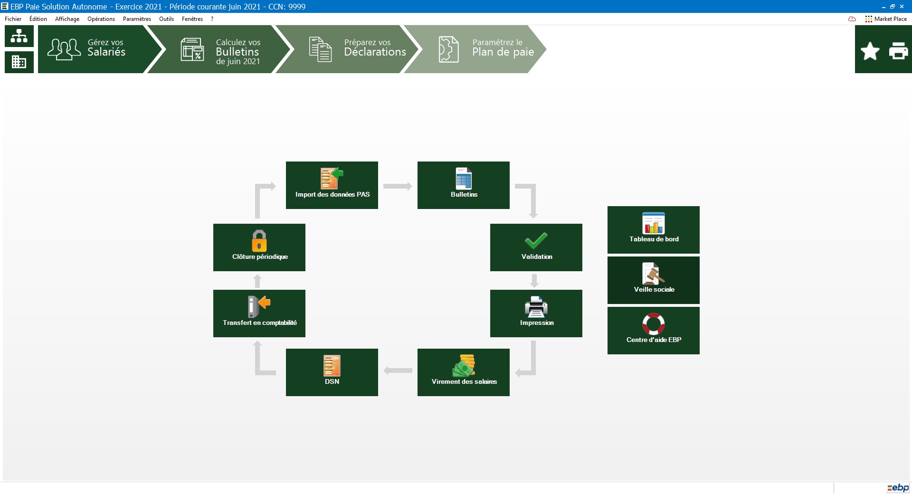Open the Tableau de bord tile

(654, 230)
